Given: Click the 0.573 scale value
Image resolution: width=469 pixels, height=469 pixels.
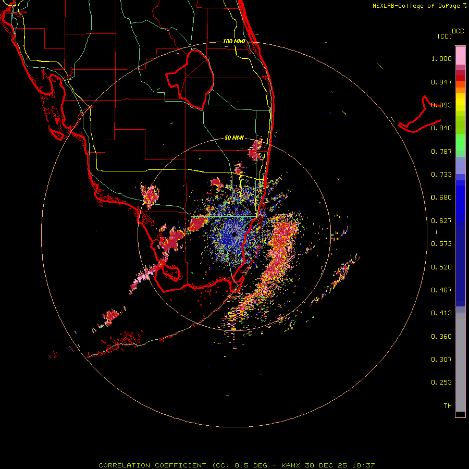Looking at the screenshot, I should pos(441,244).
